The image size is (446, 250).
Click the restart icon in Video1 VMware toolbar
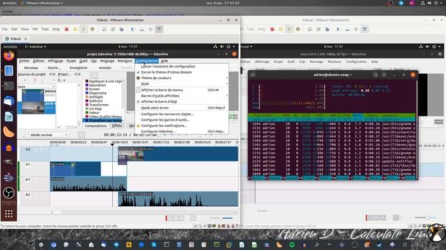coord(92,29)
